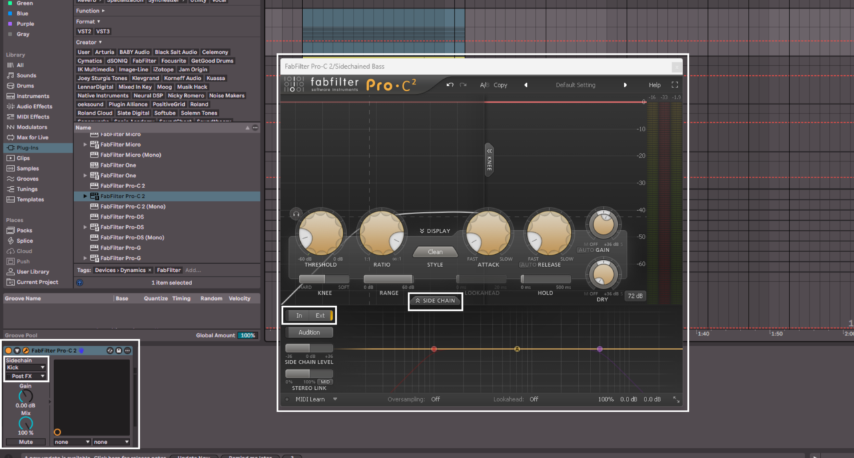Select the Ext side chain source
The image size is (854, 458).
coord(320,315)
